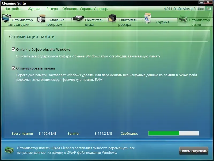214x161 pixels.
Task: Click the Свободно memory progress bar
Action: coord(173,133)
